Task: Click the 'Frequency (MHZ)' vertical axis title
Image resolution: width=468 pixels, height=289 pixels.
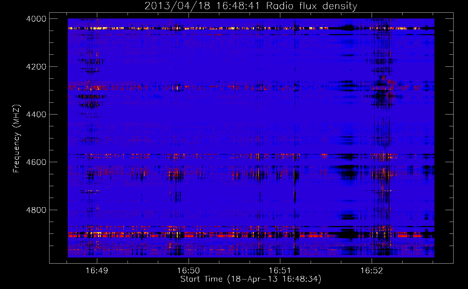Action: (17, 139)
